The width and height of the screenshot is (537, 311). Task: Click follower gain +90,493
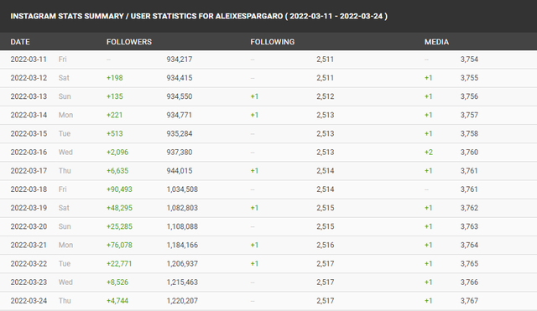coord(119,189)
